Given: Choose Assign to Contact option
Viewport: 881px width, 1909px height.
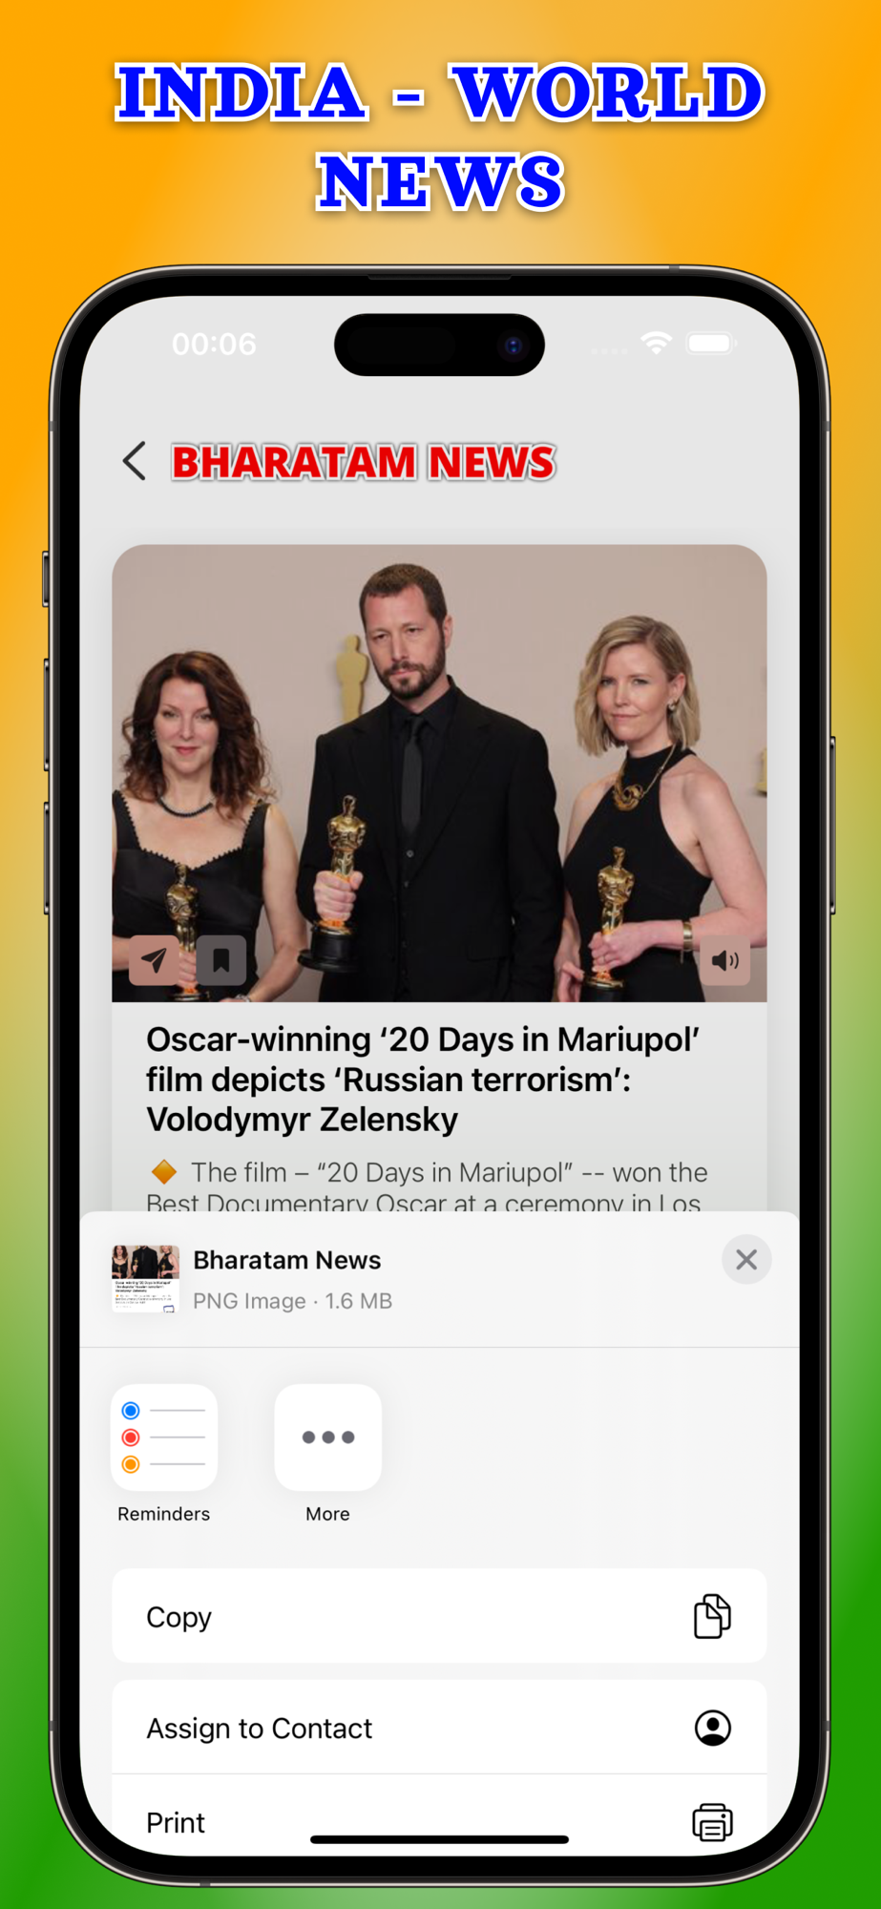Looking at the screenshot, I should pos(439,1728).
